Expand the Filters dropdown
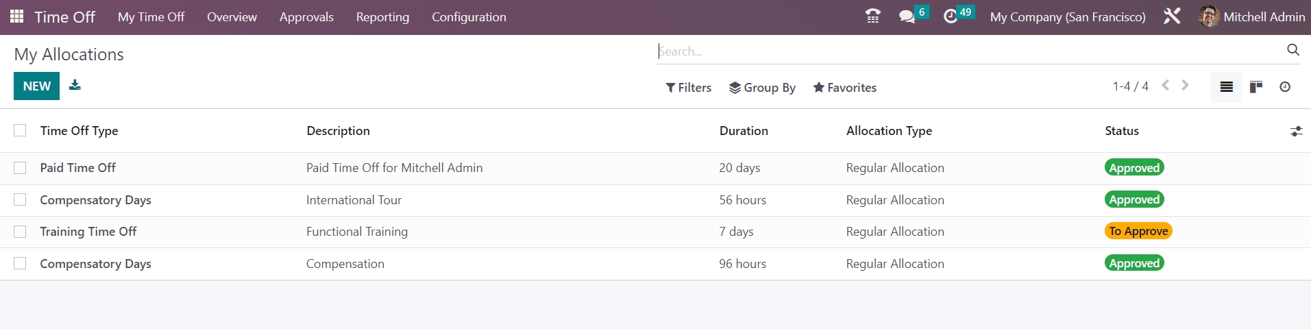 [x=688, y=88]
